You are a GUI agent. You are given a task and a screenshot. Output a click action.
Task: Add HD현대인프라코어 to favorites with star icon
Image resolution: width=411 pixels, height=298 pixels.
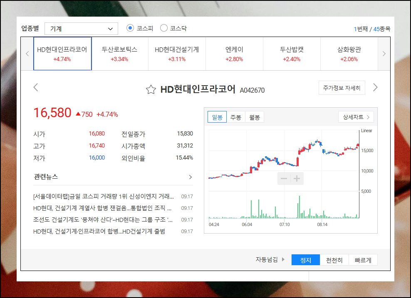coord(151,89)
